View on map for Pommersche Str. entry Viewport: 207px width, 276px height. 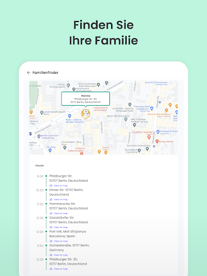[60, 213]
